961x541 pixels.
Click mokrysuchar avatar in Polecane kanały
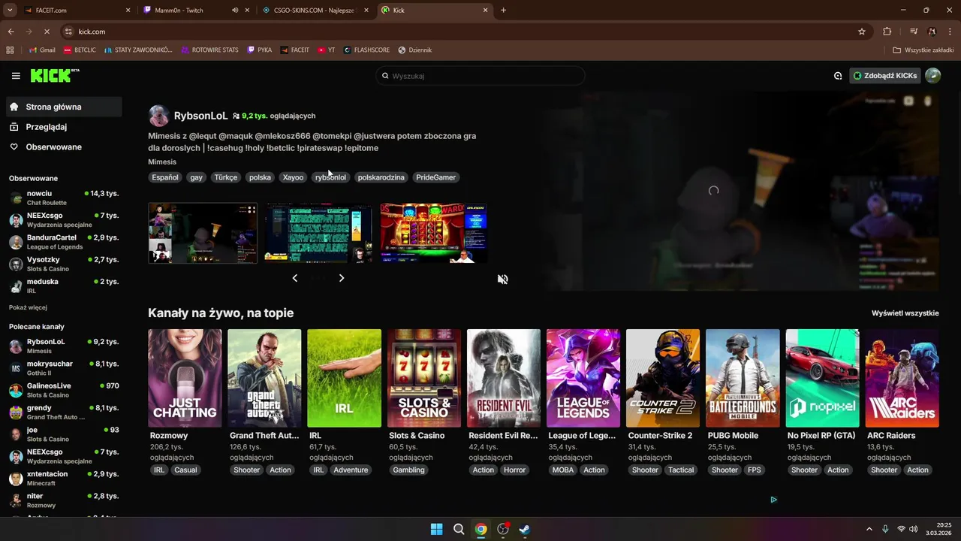tap(16, 368)
